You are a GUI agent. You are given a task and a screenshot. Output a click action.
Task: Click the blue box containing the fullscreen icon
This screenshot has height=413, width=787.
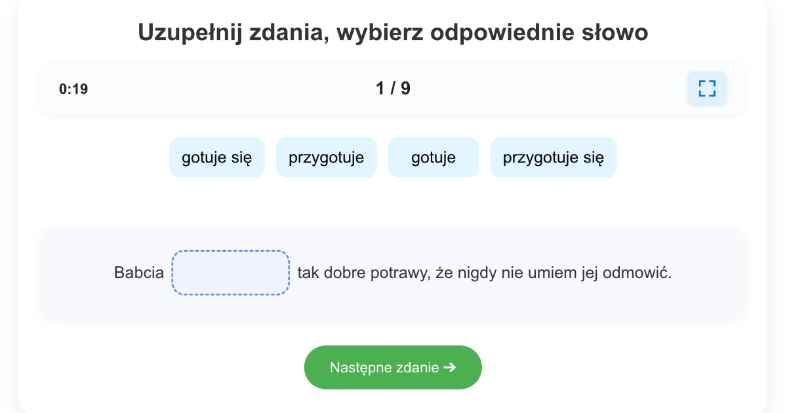pos(707,88)
